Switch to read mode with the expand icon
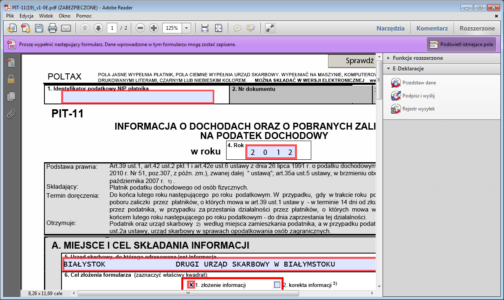The height and width of the screenshot is (300, 504). 270,28
